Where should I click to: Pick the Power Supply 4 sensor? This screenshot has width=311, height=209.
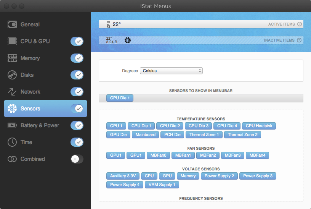[x=125, y=185]
